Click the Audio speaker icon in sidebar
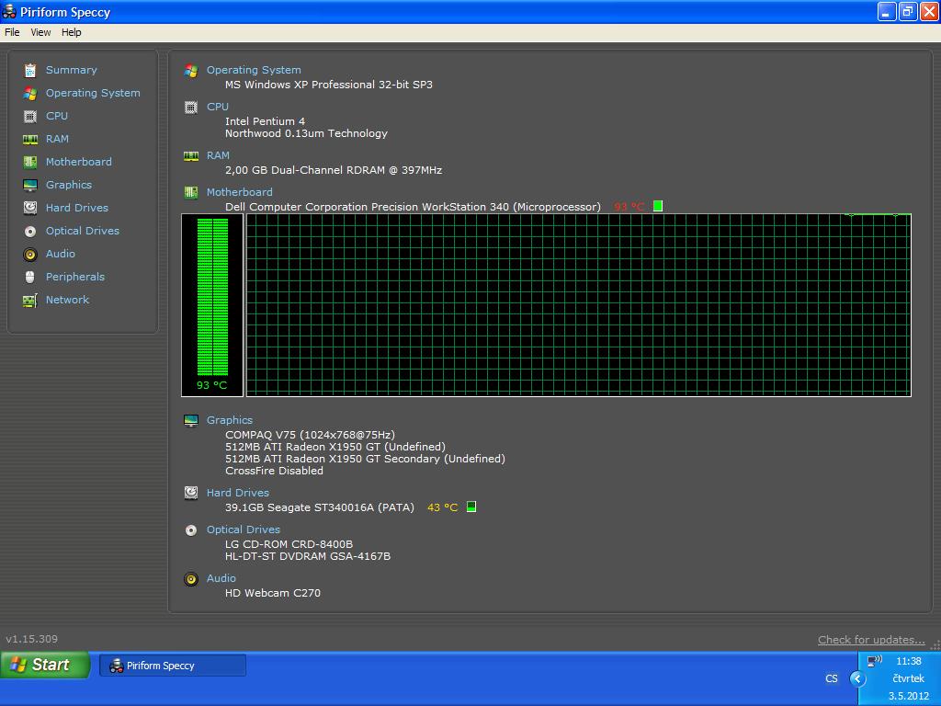 30,254
